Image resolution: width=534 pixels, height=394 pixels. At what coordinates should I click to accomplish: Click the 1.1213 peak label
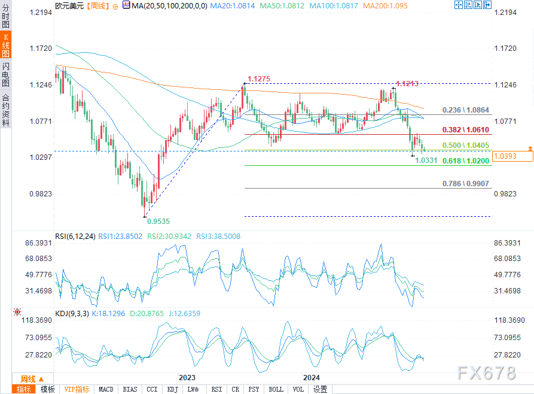[407, 84]
